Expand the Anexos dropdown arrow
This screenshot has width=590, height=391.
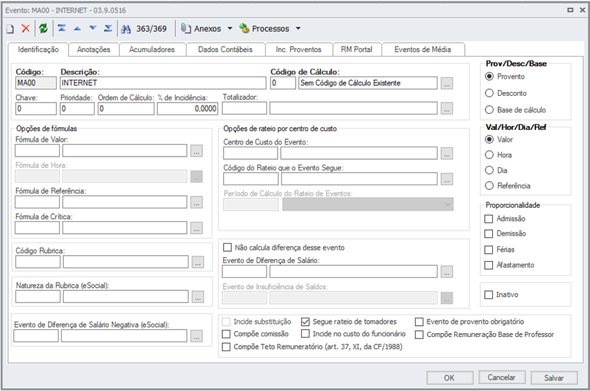[230, 28]
